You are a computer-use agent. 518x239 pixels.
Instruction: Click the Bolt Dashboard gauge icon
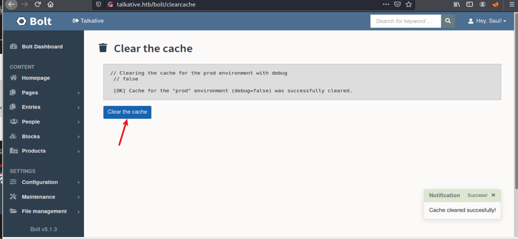coord(14,46)
